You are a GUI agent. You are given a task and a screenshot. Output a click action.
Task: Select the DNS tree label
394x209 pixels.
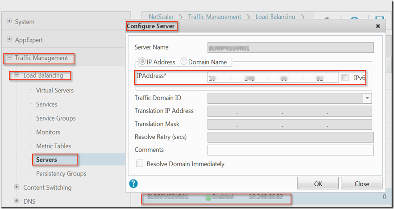29,201
